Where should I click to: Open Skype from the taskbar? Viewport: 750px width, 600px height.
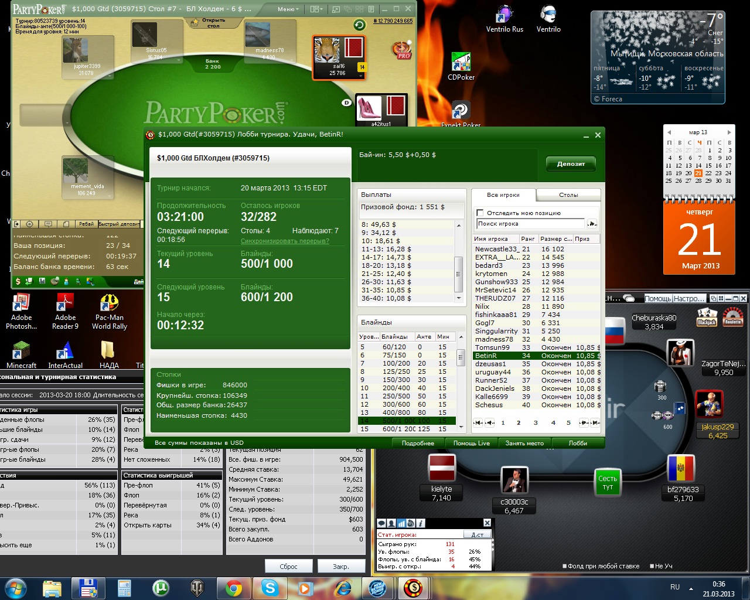point(270,587)
